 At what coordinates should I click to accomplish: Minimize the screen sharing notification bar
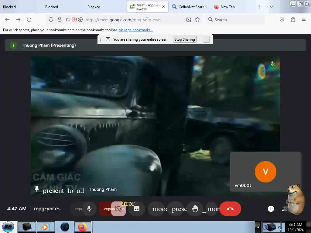(206, 39)
